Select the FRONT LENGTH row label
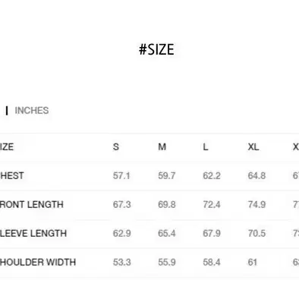 31,204
